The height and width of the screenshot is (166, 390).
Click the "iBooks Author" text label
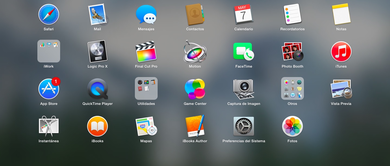pos(195,141)
